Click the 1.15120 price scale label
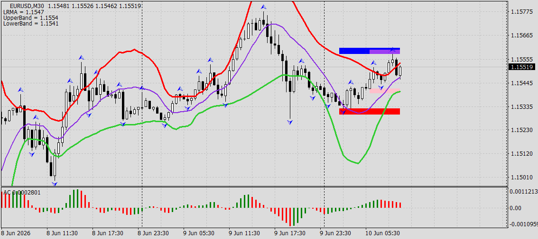538x239 pixels. coord(521,153)
